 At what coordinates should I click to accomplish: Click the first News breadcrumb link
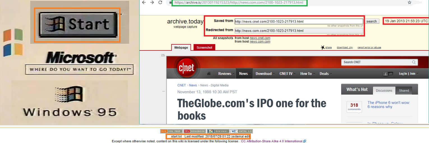(193, 85)
